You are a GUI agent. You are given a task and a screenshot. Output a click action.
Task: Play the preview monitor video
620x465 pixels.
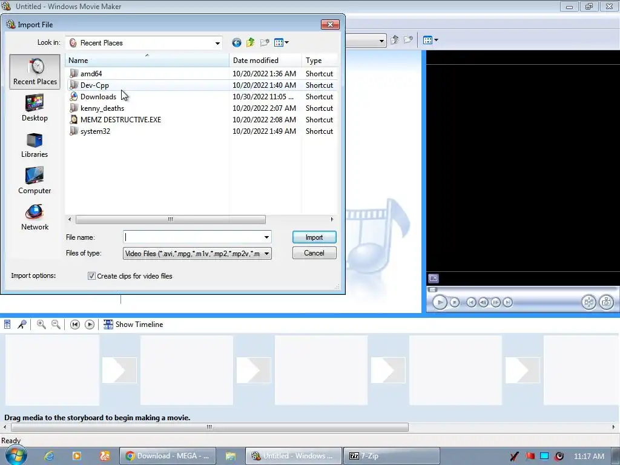click(x=440, y=303)
